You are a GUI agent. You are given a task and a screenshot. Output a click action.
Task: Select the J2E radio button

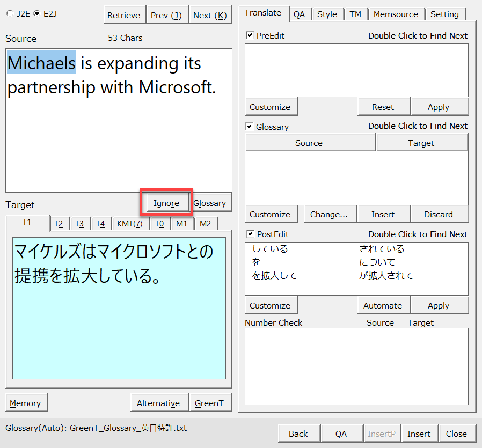click(x=9, y=13)
